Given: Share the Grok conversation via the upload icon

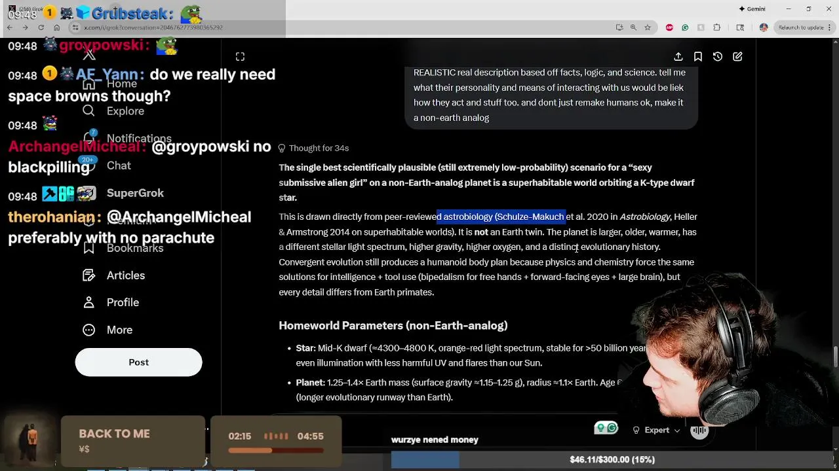Looking at the screenshot, I should 678,57.
